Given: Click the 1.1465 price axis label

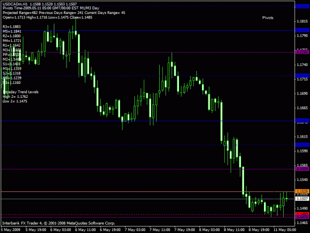Looking at the screenshot, I should 302,223.
